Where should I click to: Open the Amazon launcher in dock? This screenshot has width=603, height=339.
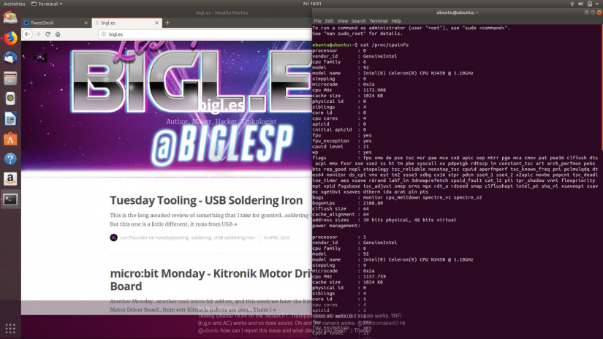(x=10, y=179)
